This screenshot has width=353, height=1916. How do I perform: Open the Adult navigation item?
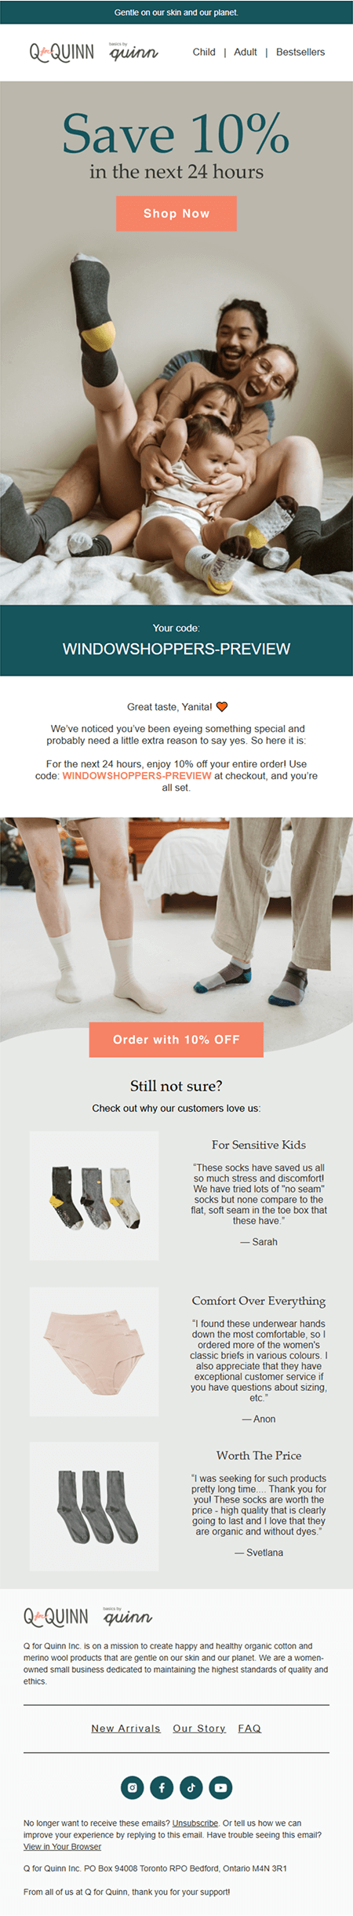tap(246, 52)
